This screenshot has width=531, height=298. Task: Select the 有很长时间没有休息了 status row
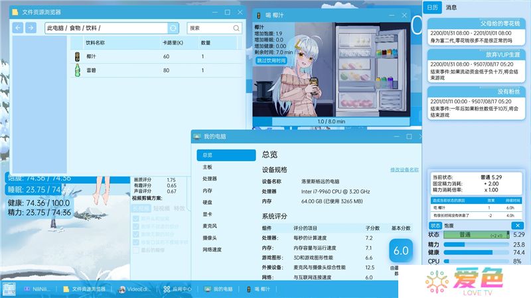point(476,215)
